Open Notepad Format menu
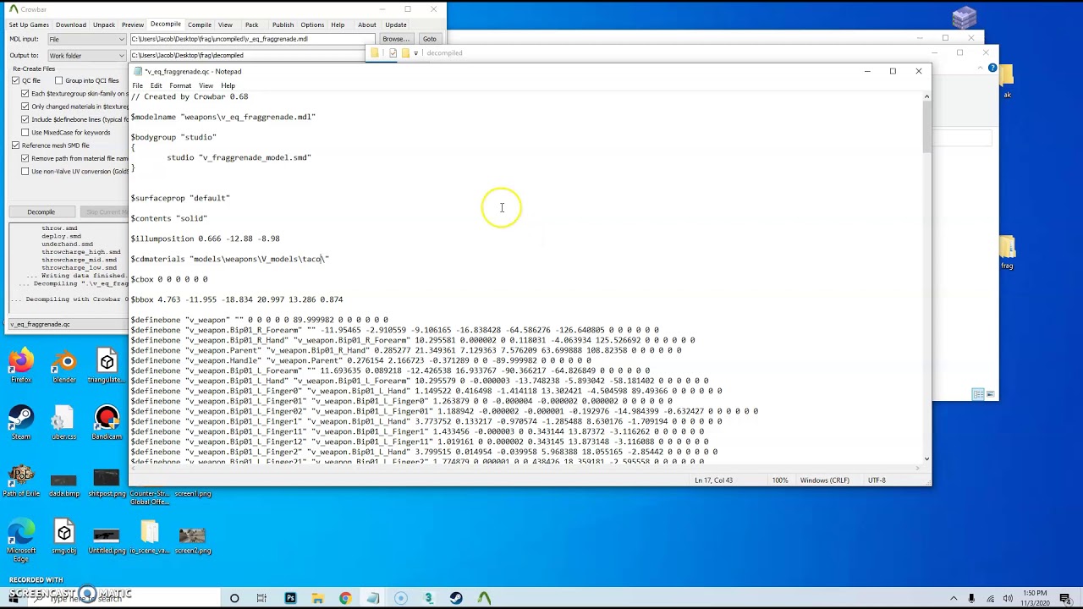This screenshot has height=609, width=1083. tap(180, 85)
